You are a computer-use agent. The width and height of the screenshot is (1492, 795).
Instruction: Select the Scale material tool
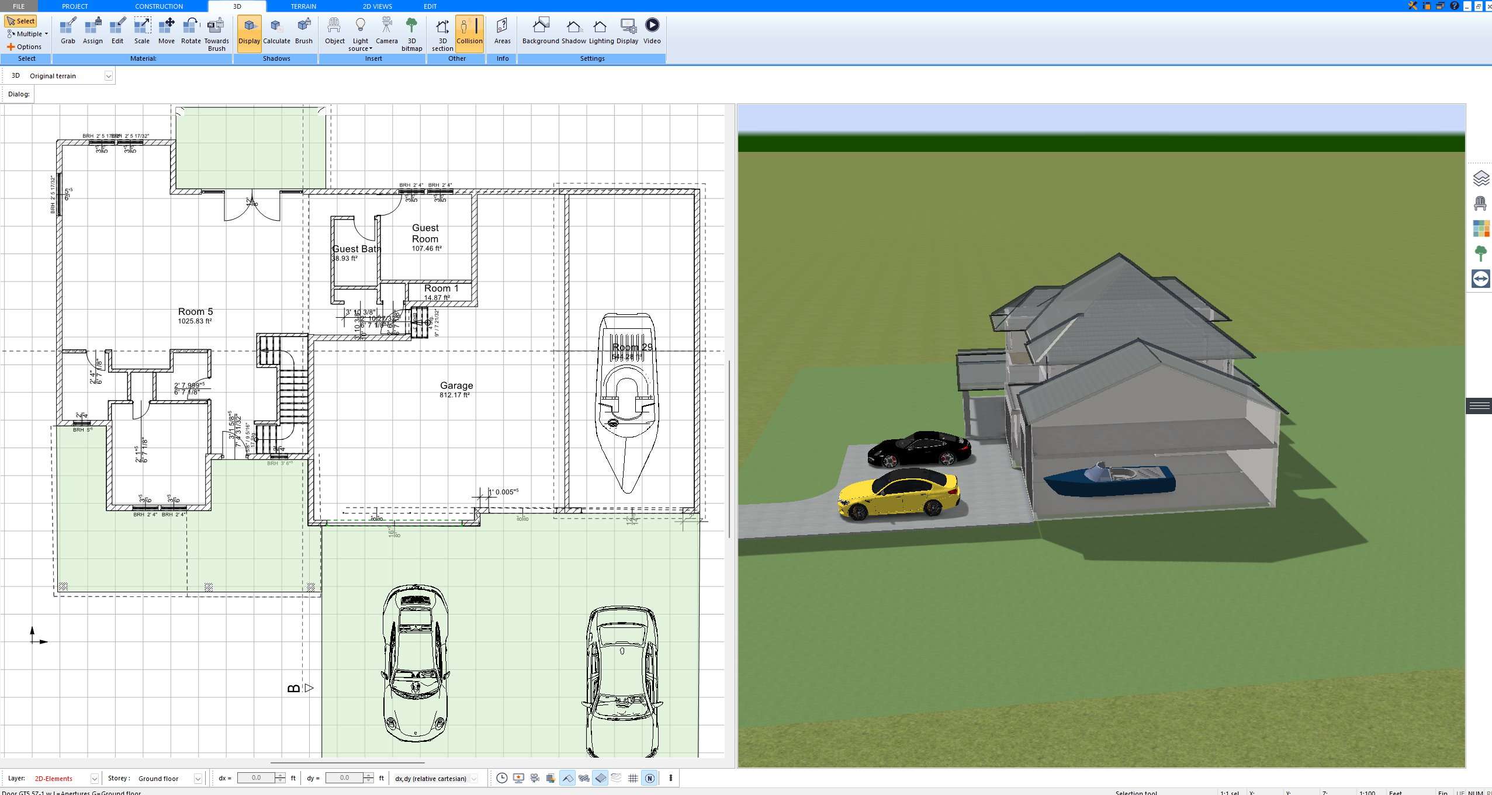point(141,30)
